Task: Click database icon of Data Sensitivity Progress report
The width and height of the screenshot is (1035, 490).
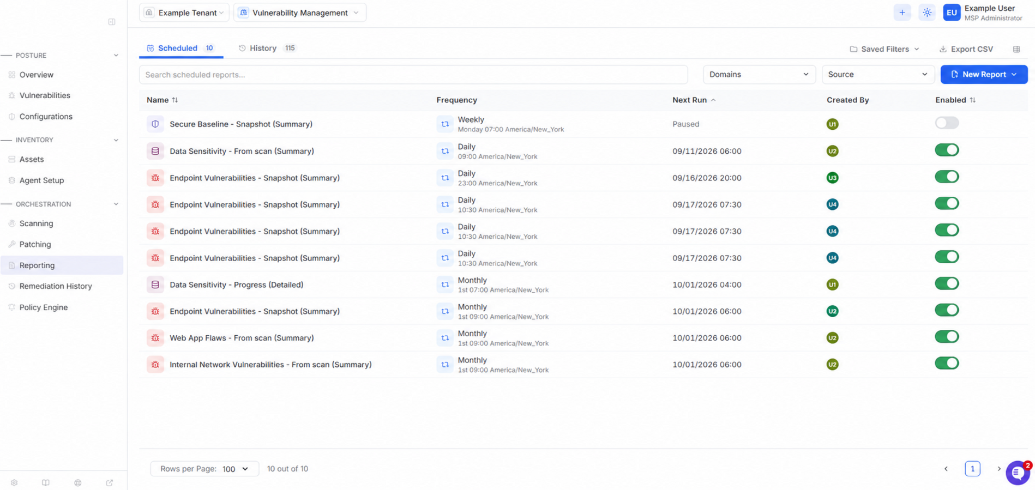Action: tap(155, 285)
